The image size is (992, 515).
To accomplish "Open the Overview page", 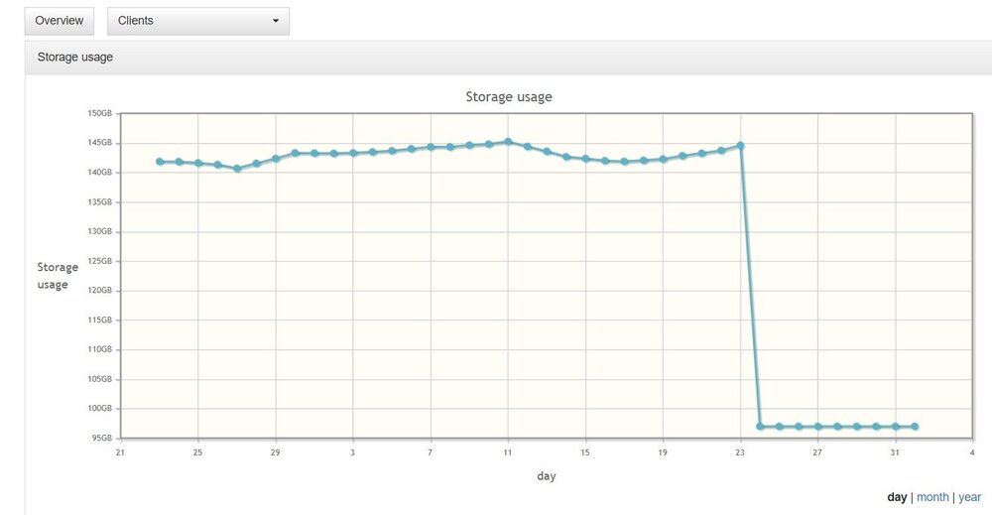I will tap(59, 21).
